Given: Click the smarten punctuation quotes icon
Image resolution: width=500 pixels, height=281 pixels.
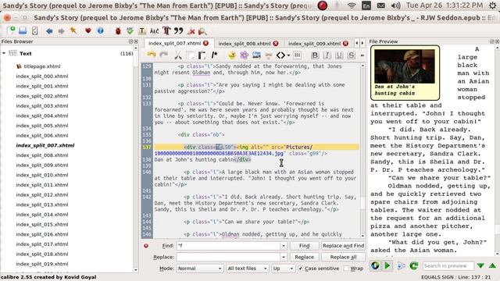Looking at the screenshot, I should point(179,30).
